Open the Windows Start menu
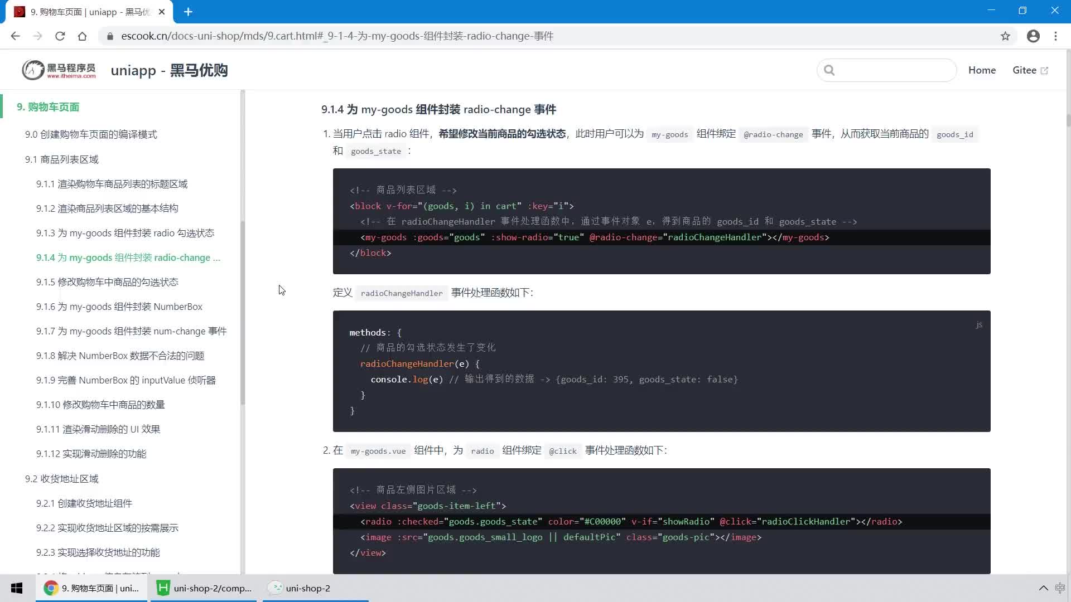1071x602 pixels. click(17, 588)
